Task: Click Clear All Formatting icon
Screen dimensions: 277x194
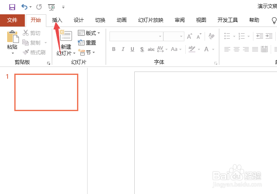Action: 211,36
